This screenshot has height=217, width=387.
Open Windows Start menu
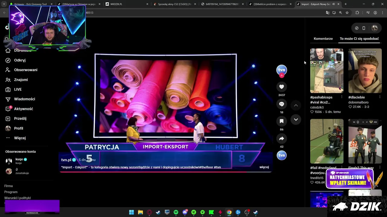[x=132, y=212]
